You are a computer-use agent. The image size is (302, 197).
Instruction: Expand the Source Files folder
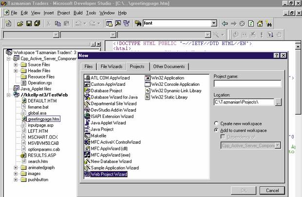[x=16, y=64]
